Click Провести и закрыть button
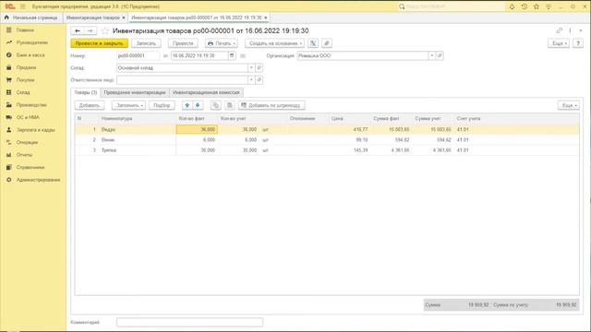The width and height of the screenshot is (591, 332). [x=99, y=43]
